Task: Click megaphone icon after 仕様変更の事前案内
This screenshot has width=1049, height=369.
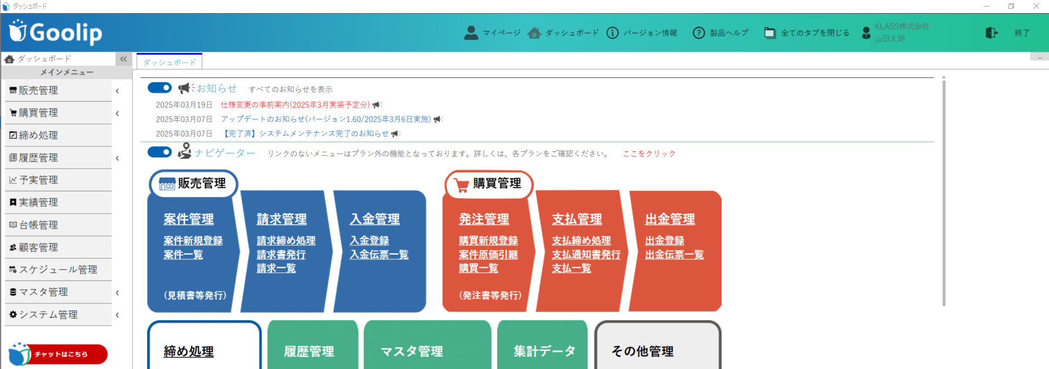Action: pyautogui.click(x=377, y=104)
